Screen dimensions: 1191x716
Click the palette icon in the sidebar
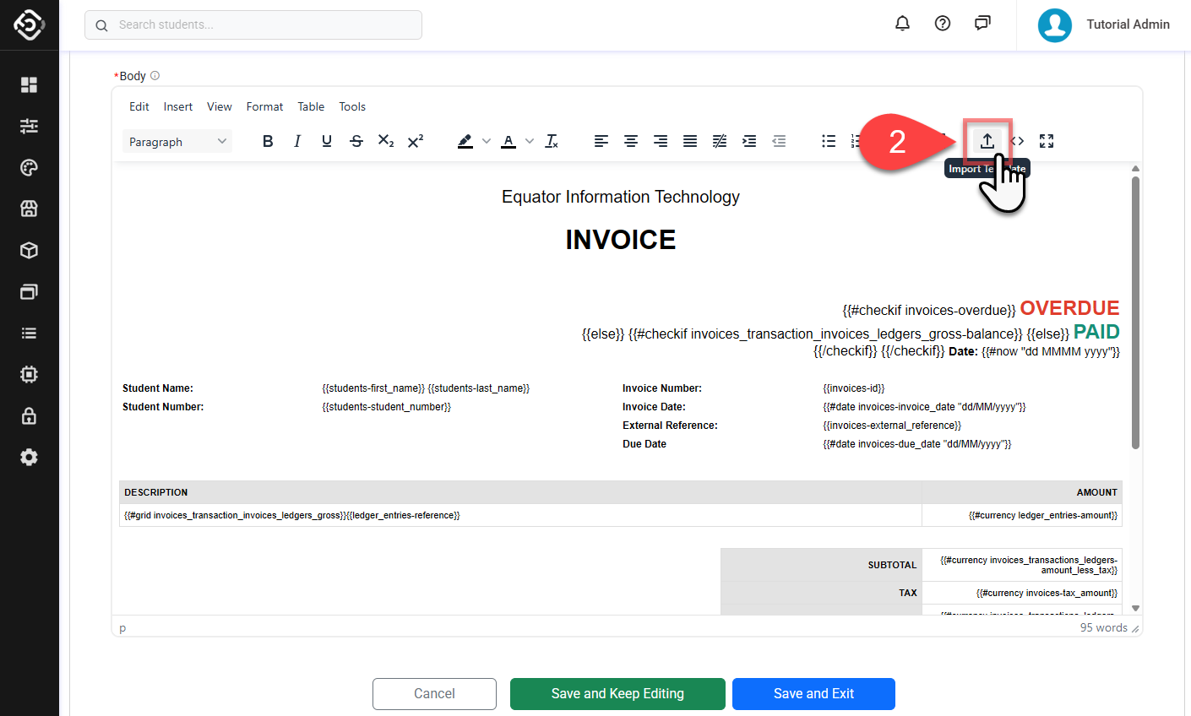[x=29, y=167]
